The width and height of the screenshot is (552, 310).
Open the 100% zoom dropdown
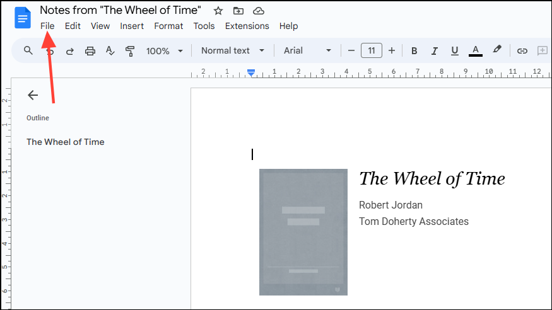(x=165, y=51)
